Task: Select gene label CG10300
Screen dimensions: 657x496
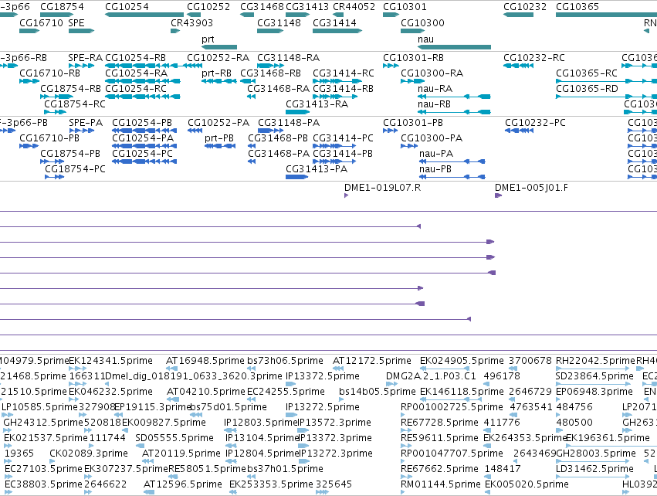Action: tap(422, 22)
